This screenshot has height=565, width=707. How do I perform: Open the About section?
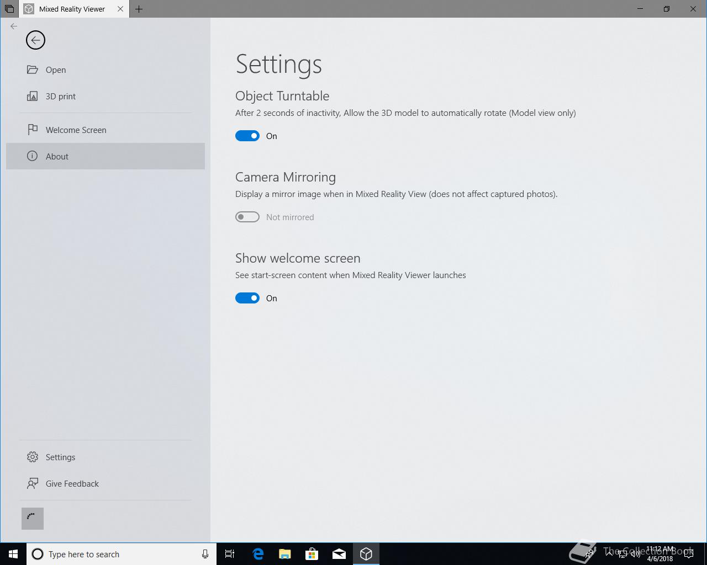[x=105, y=157]
